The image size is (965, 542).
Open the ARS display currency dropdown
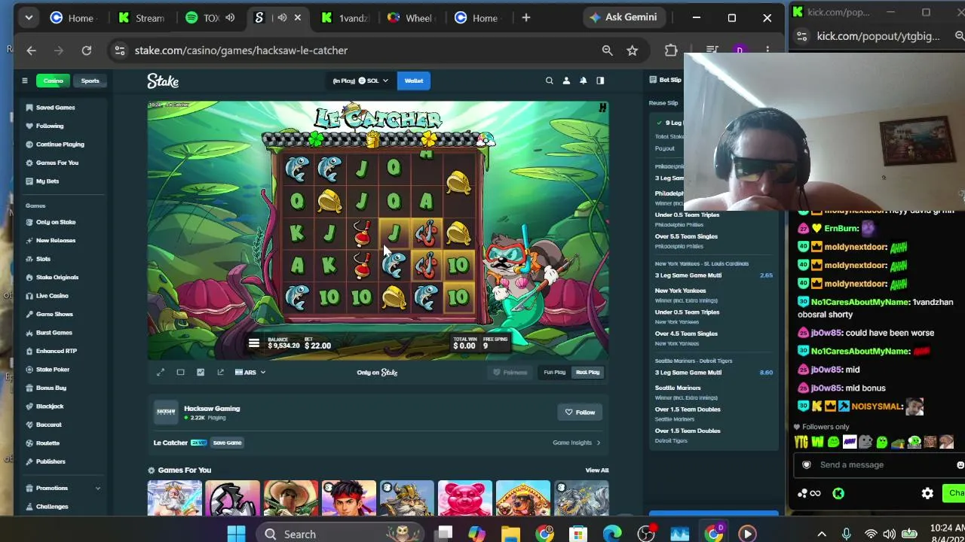(250, 372)
